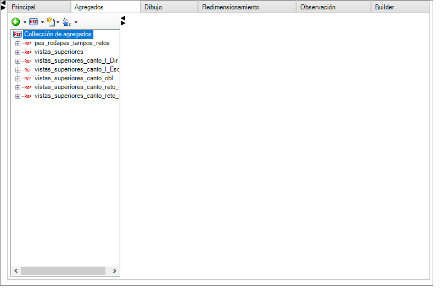Open dropdown arrow next to REF toolbar icon

(x=42, y=22)
